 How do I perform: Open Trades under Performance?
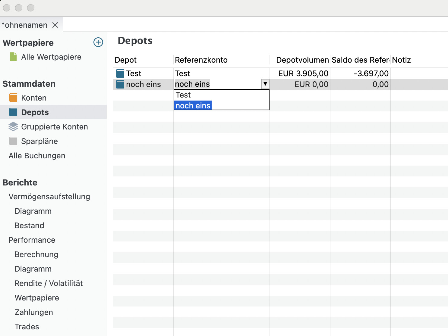27,327
